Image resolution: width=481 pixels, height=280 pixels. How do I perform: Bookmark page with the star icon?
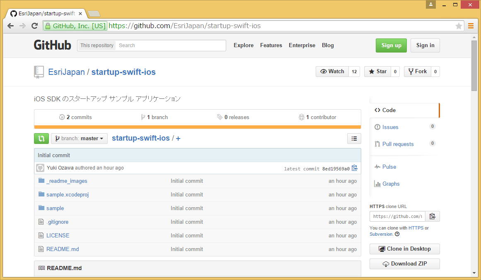click(x=459, y=26)
